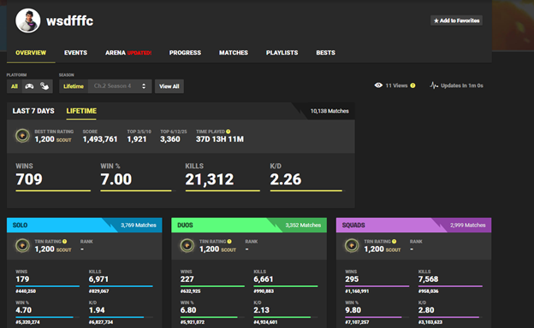Click the 2,999 Matches label in Squads
The image size is (534, 328).
coord(467,225)
